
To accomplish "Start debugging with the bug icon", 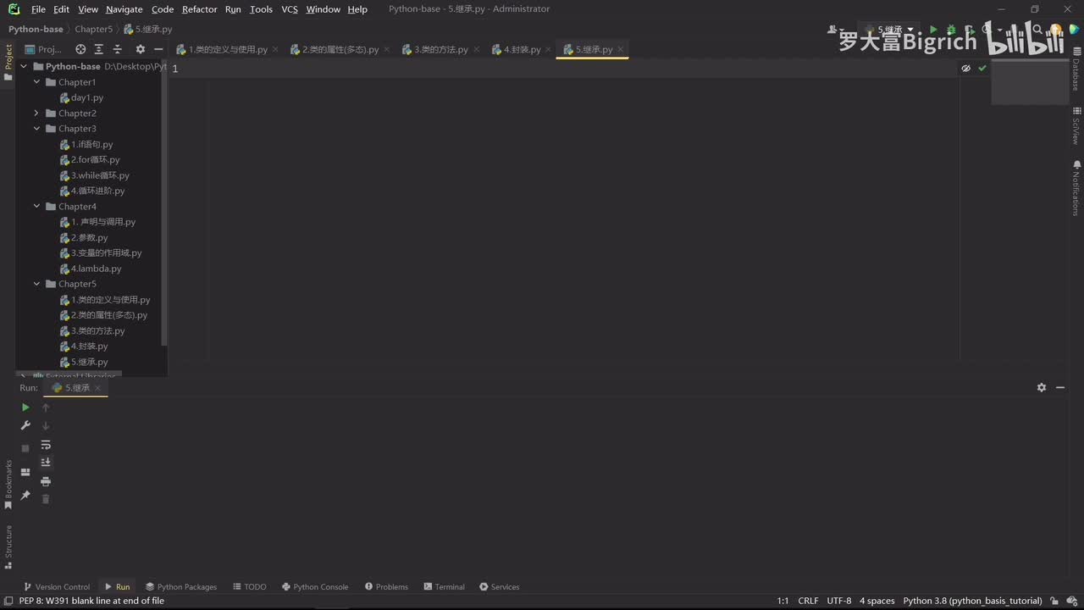I will tap(951, 30).
